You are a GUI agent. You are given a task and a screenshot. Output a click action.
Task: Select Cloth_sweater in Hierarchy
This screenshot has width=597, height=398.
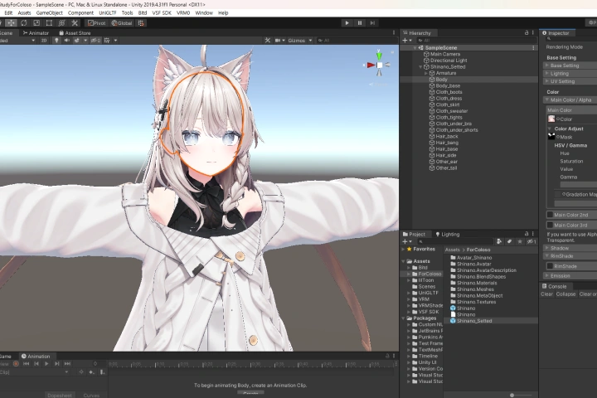point(452,111)
